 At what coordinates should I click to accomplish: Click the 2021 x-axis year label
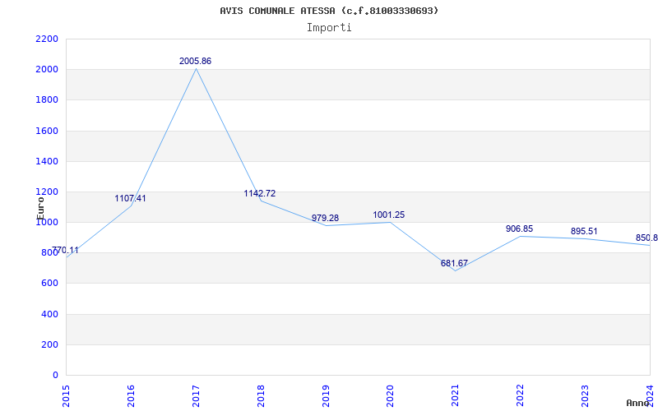[456, 396]
